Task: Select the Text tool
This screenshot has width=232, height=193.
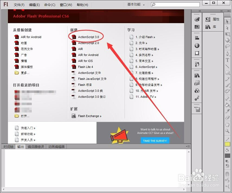Action: pos(227,60)
